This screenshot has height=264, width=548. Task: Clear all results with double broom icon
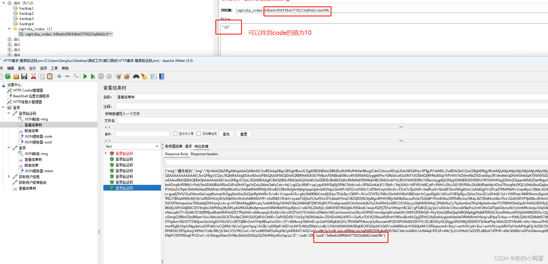coord(126,76)
